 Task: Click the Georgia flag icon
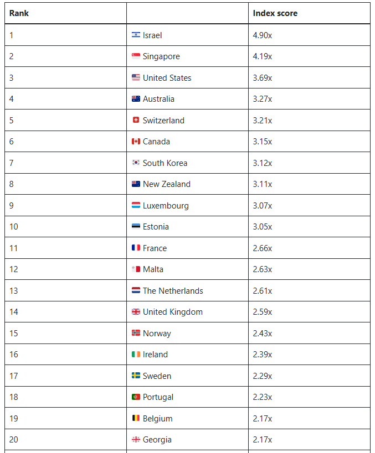pyautogui.click(x=136, y=440)
